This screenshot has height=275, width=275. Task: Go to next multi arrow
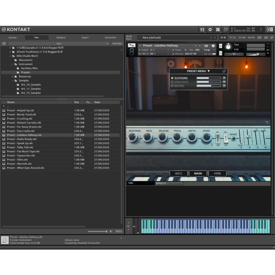click(x=215, y=38)
